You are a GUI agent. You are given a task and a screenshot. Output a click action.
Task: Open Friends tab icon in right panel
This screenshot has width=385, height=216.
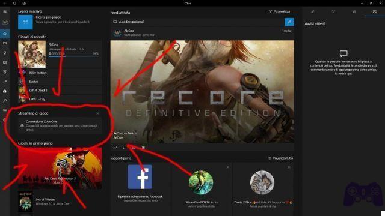313,11
